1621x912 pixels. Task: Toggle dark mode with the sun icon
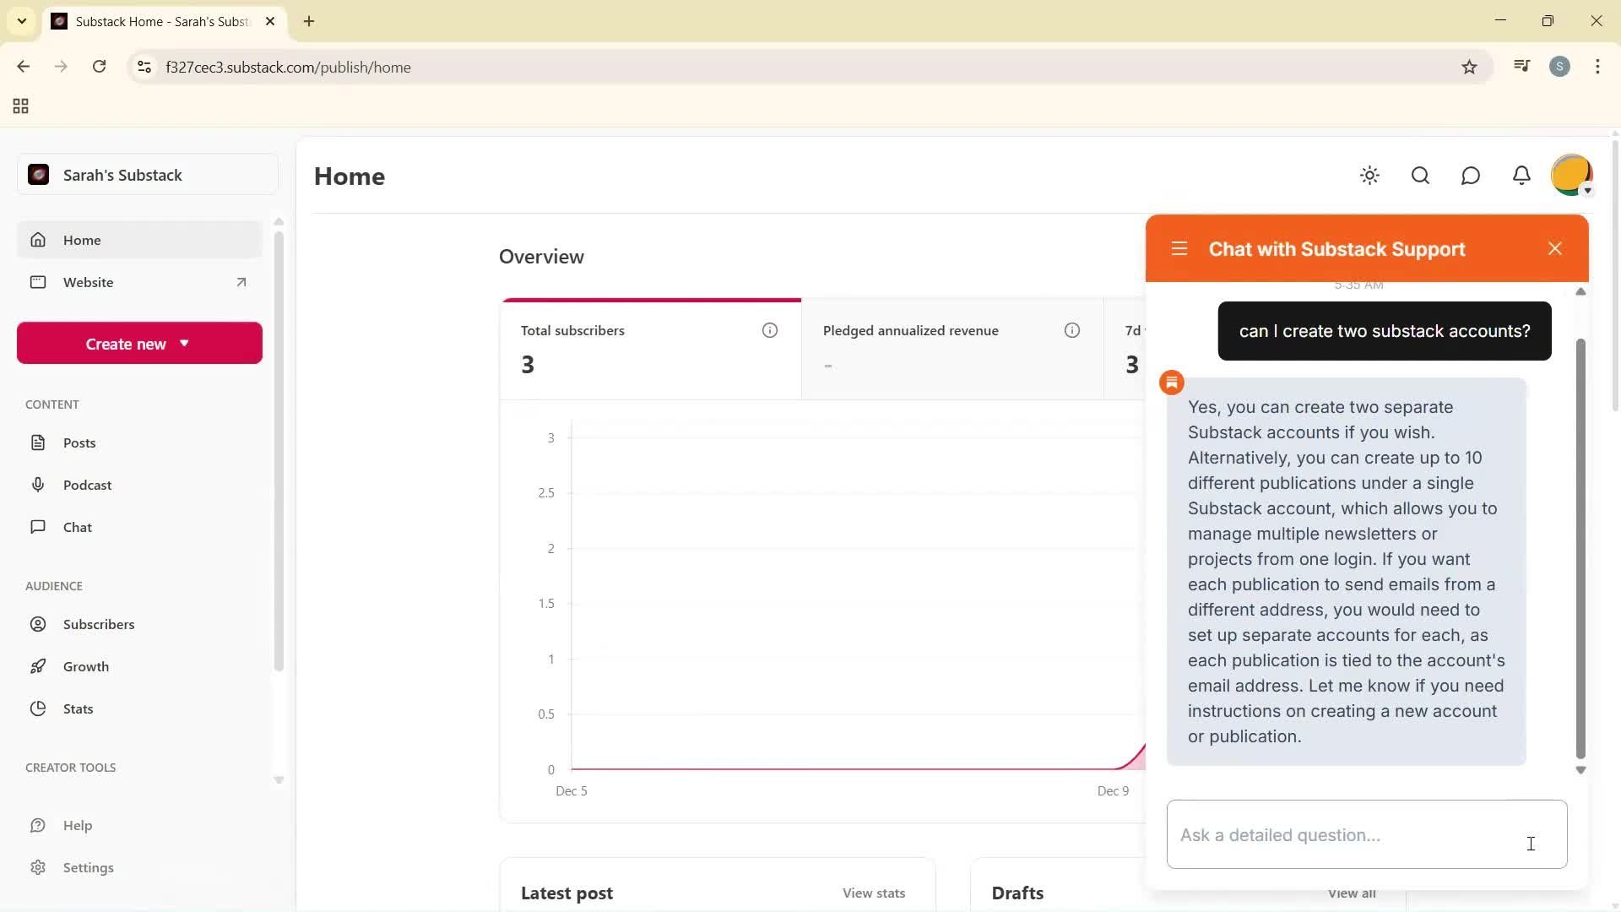click(x=1369, y=175)
